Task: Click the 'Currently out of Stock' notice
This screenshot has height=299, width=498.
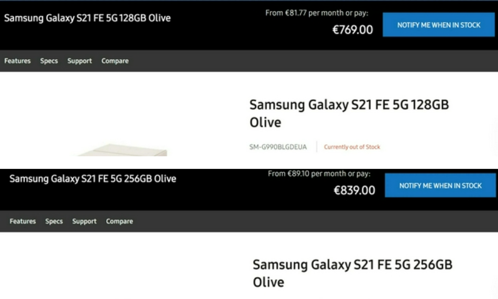Action: pyautogui.click(x=352, y=147)
